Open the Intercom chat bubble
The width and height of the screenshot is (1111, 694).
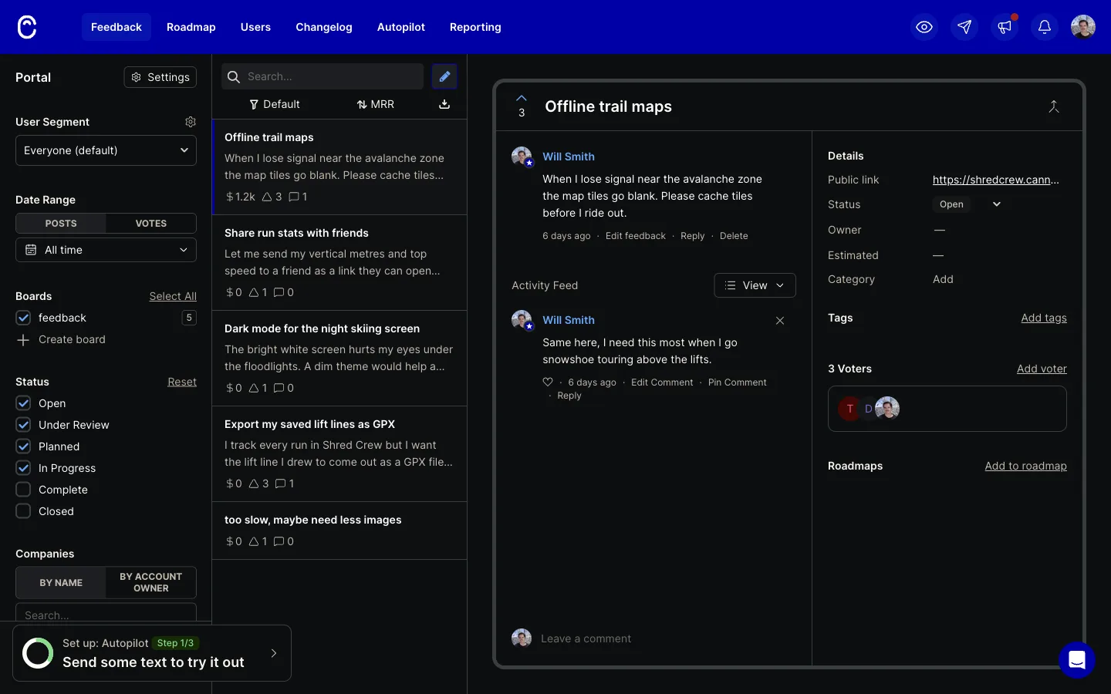[x=1077, y=660]
